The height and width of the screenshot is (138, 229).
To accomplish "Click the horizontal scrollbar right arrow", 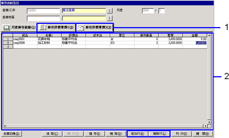I will click(x=206, y=126).
